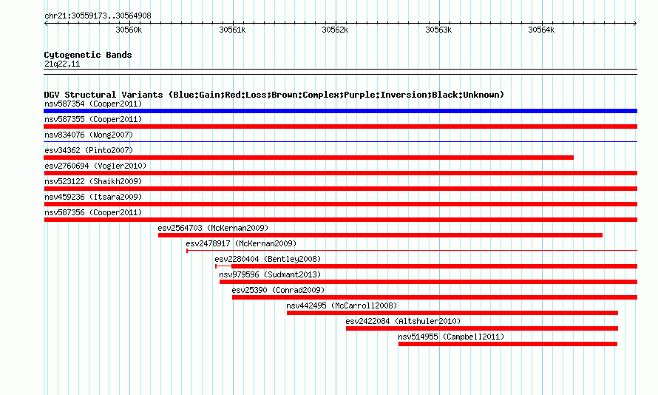Viewport: 658px width, 395px height.
Task: Click the red bar under esv2564703
Action: [380, 235]
